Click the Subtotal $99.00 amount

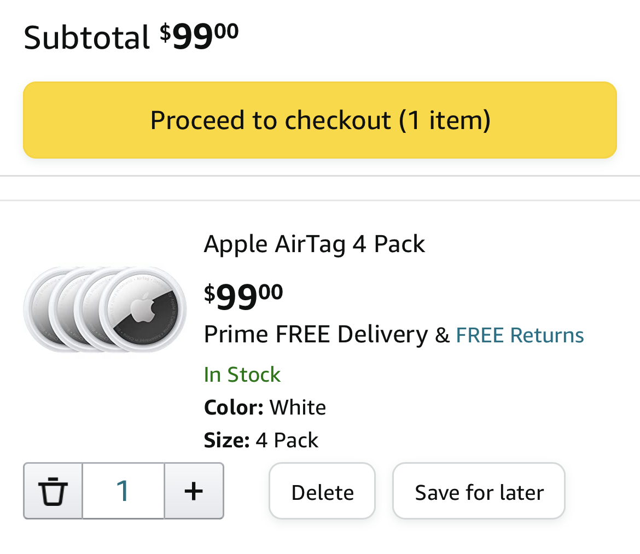(199, 37)
